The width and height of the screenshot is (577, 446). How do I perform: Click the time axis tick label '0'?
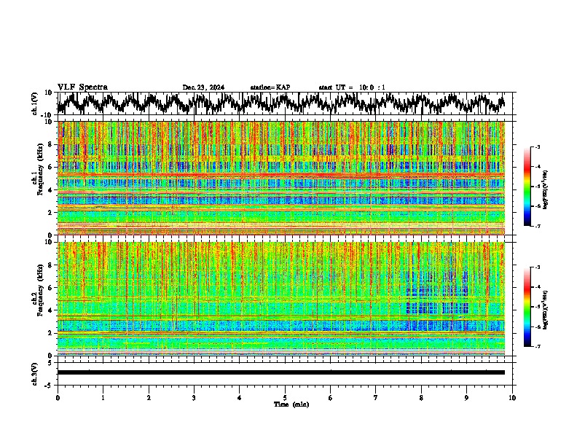pos(58,398)
